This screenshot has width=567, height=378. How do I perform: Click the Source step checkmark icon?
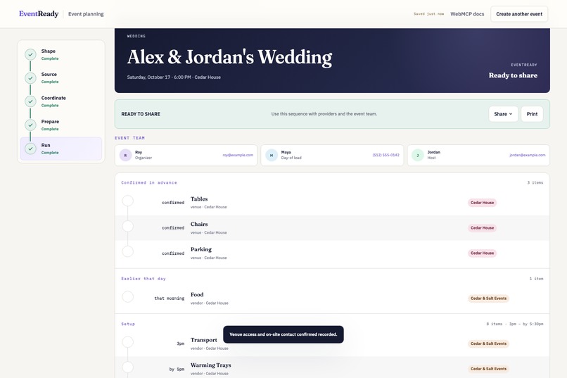(30, 78)
